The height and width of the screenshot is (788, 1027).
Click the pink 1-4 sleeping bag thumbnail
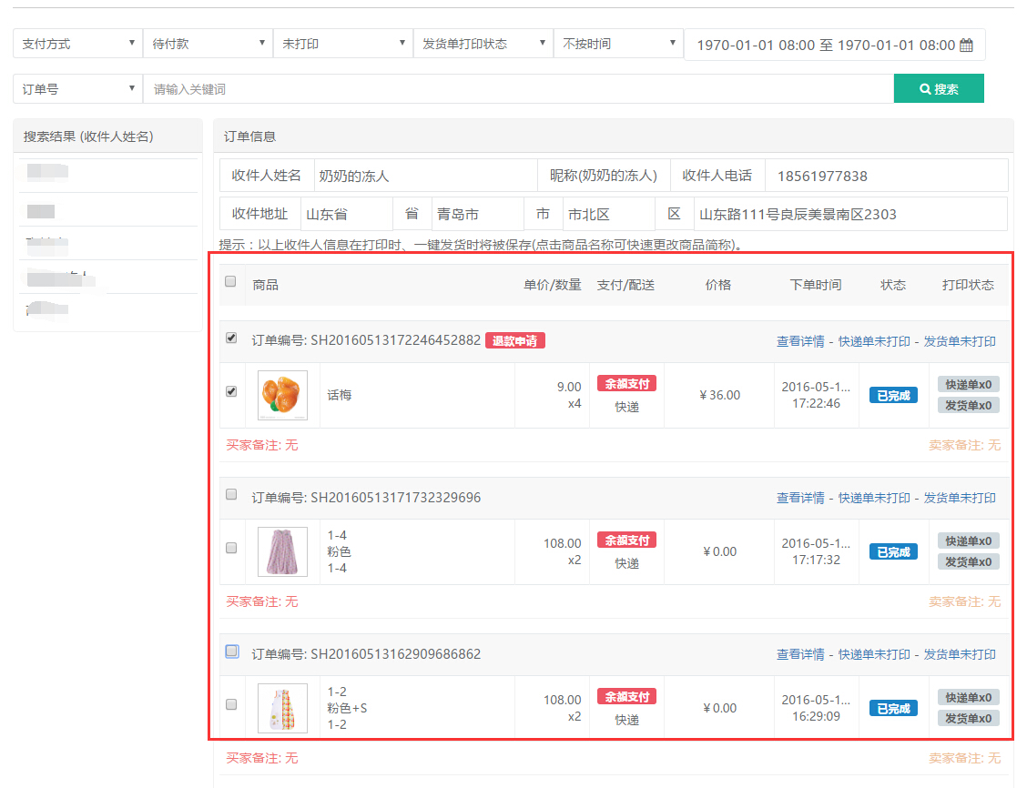(282, 551)
